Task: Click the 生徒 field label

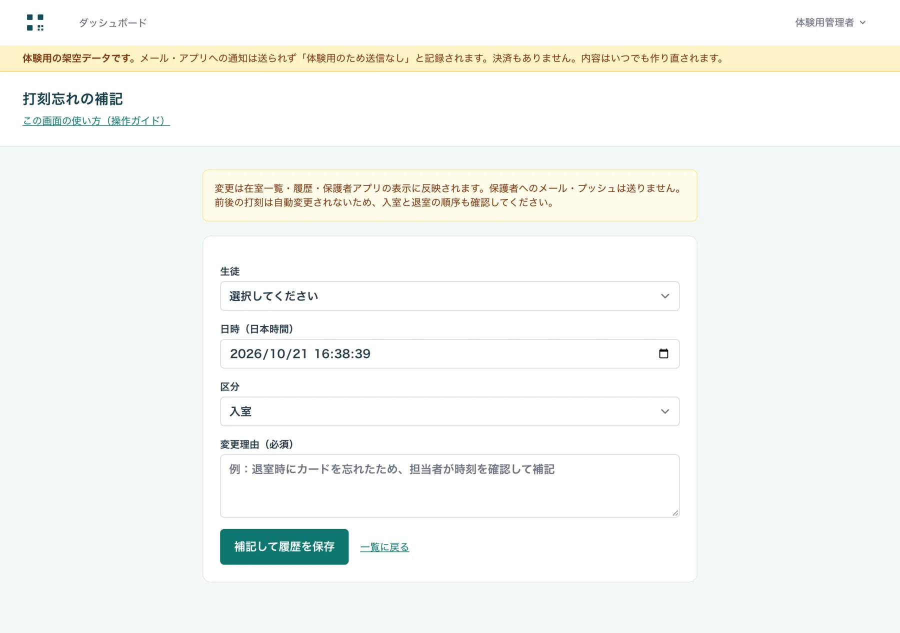Action: click(x=230, y=271)
